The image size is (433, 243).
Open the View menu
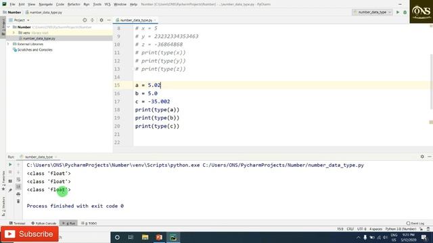click(x=32, y=4)
